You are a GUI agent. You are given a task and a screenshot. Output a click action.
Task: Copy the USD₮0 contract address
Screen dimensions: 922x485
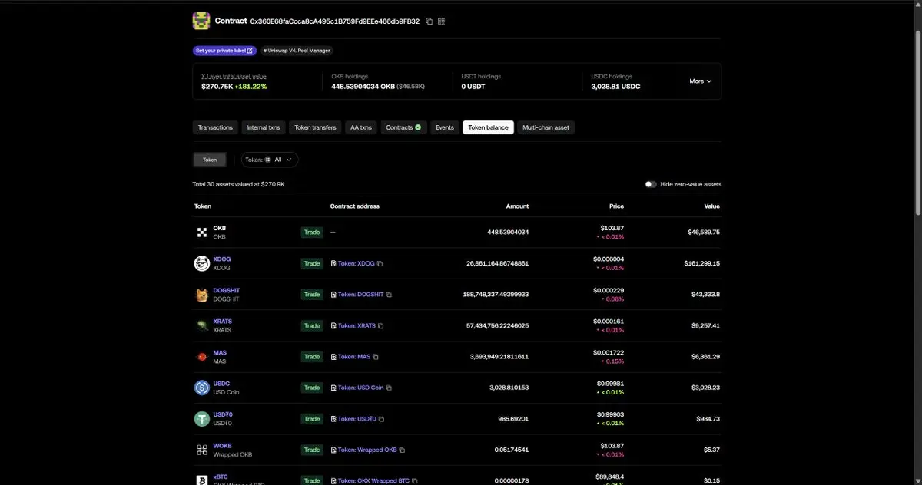pos(381,419)
